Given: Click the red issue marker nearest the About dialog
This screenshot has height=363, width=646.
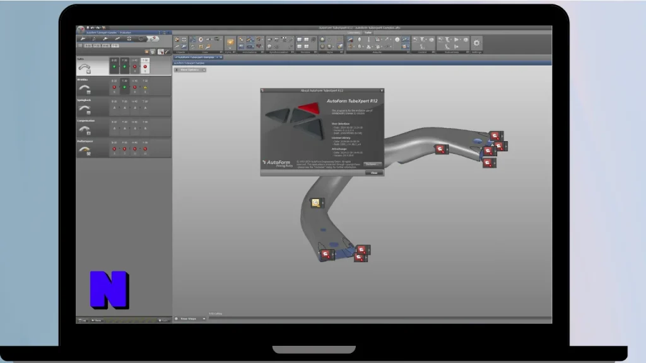Looking at the screenshot, I should (x=441, y=149).
